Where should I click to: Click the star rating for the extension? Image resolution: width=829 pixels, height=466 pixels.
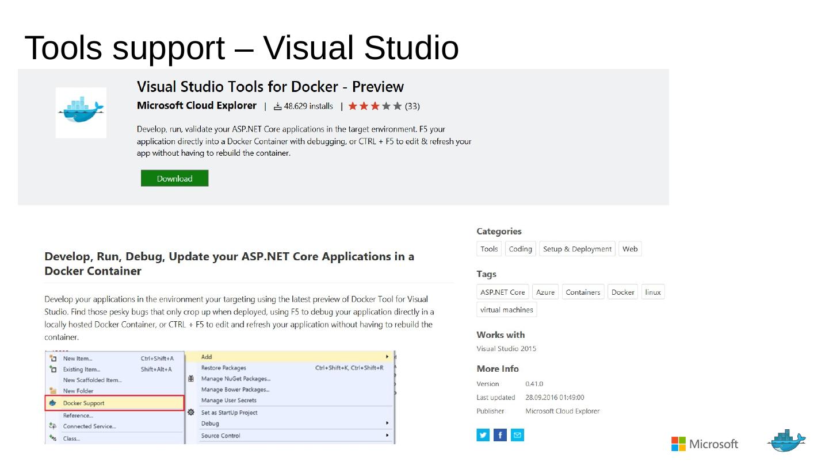375,106
